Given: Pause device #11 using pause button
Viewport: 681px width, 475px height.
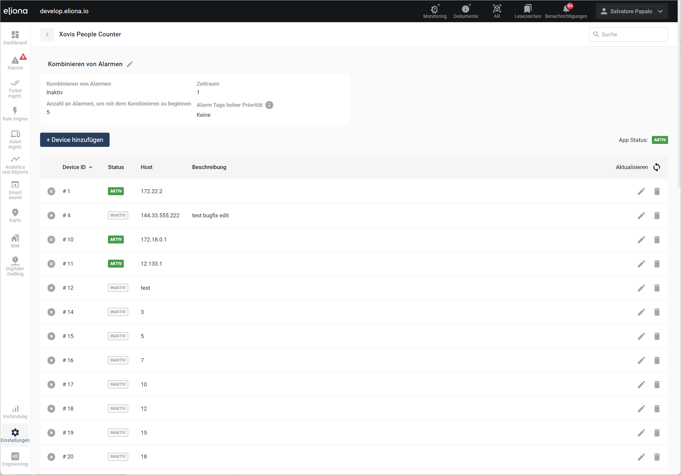Looking at the screenshot, I should [51, 264].
